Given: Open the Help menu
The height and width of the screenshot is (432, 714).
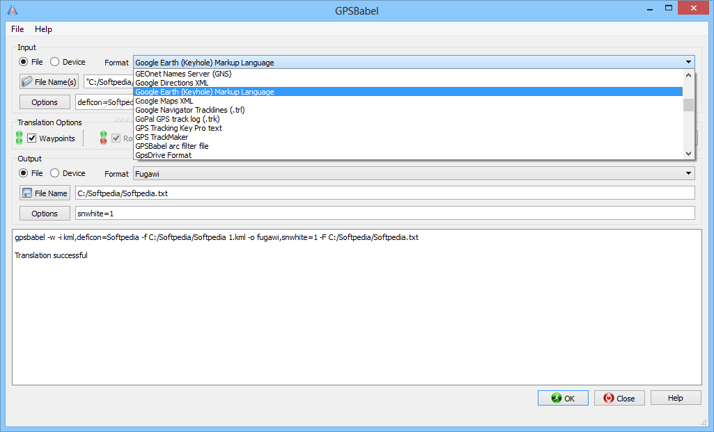Looking at the screenshot, I should [43, 29].
